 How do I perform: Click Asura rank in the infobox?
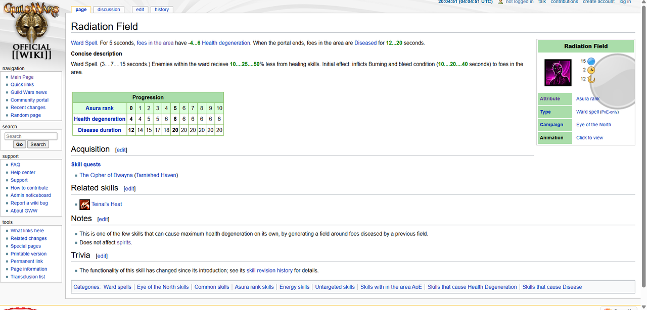click(x=588, y=99)
